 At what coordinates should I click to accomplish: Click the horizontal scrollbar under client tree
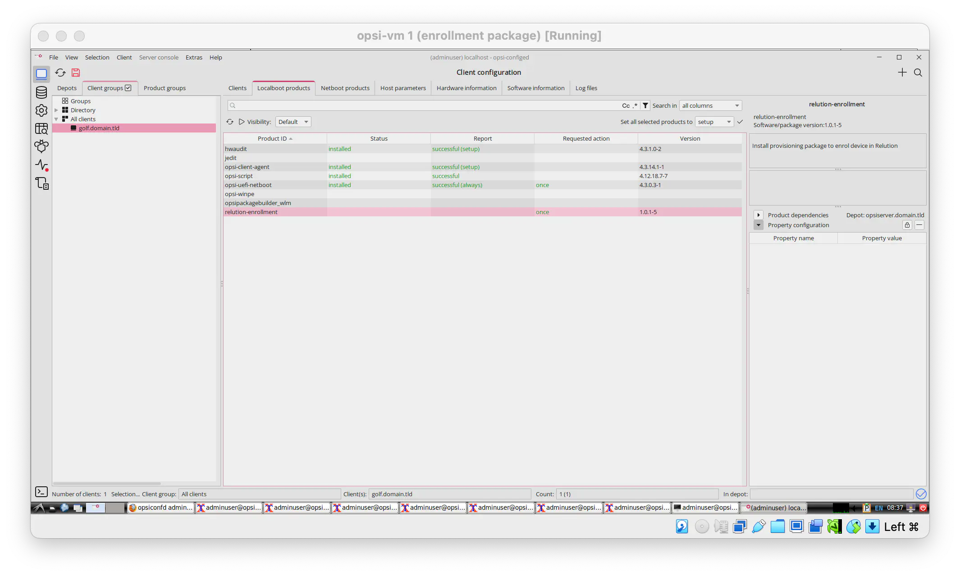107,484
